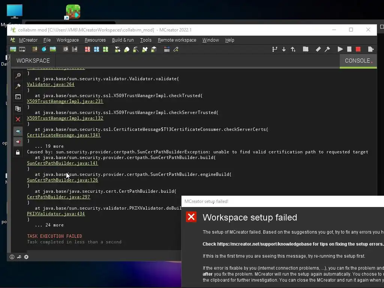Click the red grid import icon
Screen dimensions: 384x288
point(87,49)
